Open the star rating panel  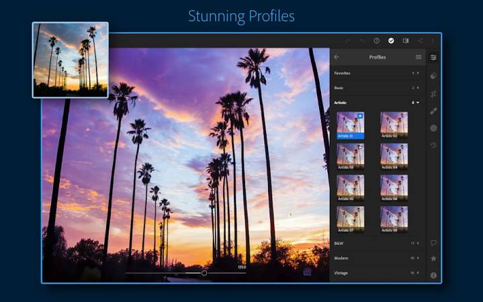[x=433, y=258]
